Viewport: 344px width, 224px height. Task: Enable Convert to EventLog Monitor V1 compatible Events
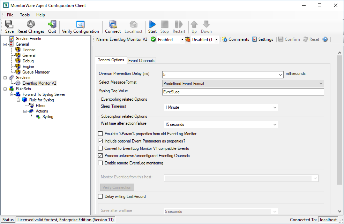pyautogui.click(x=100, y=148)
